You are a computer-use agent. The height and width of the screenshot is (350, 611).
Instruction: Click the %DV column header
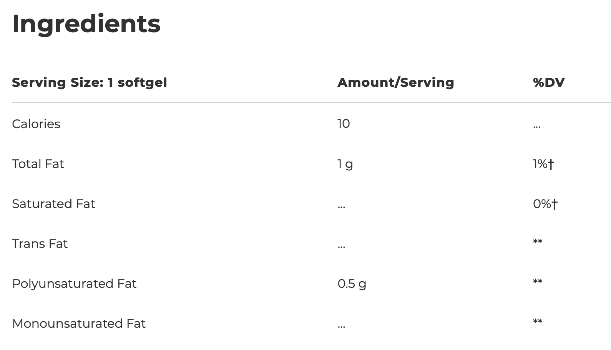click(x=548, y=83)
